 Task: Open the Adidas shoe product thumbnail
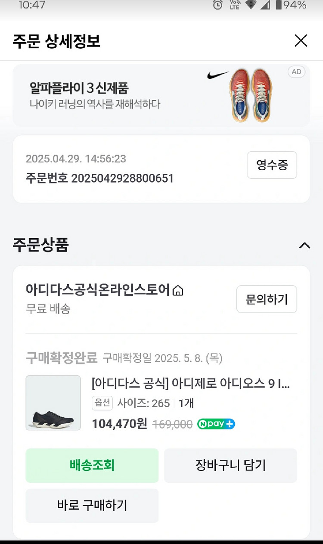point(53,403)
